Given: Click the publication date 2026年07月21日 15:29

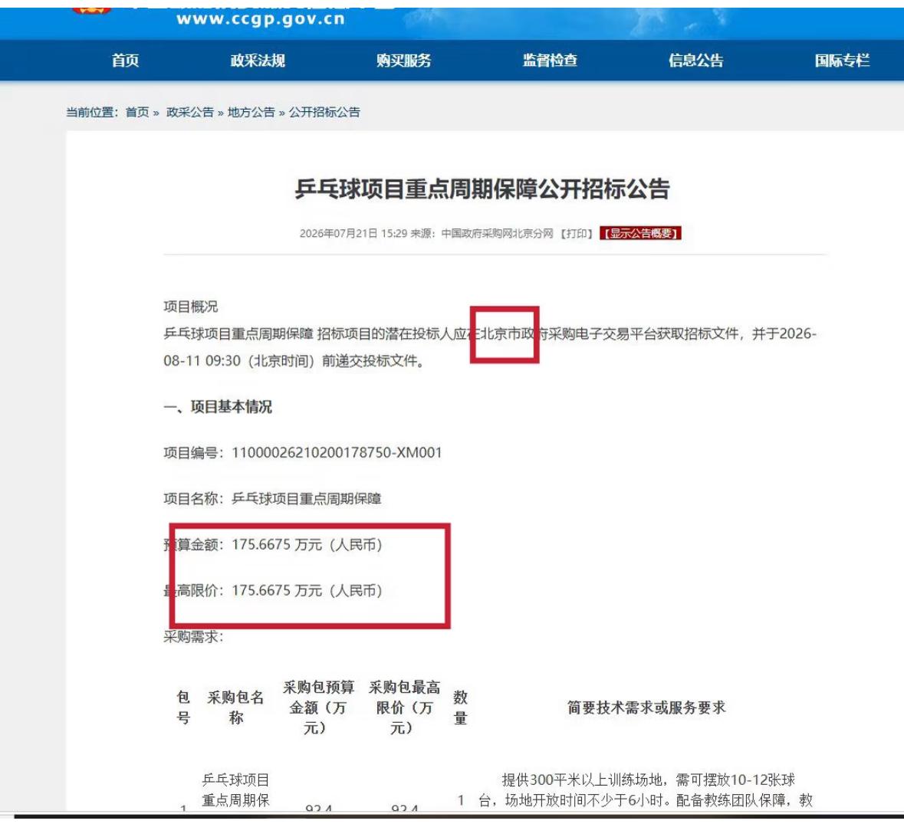Looking at the screenshot, I should [353, 233].
